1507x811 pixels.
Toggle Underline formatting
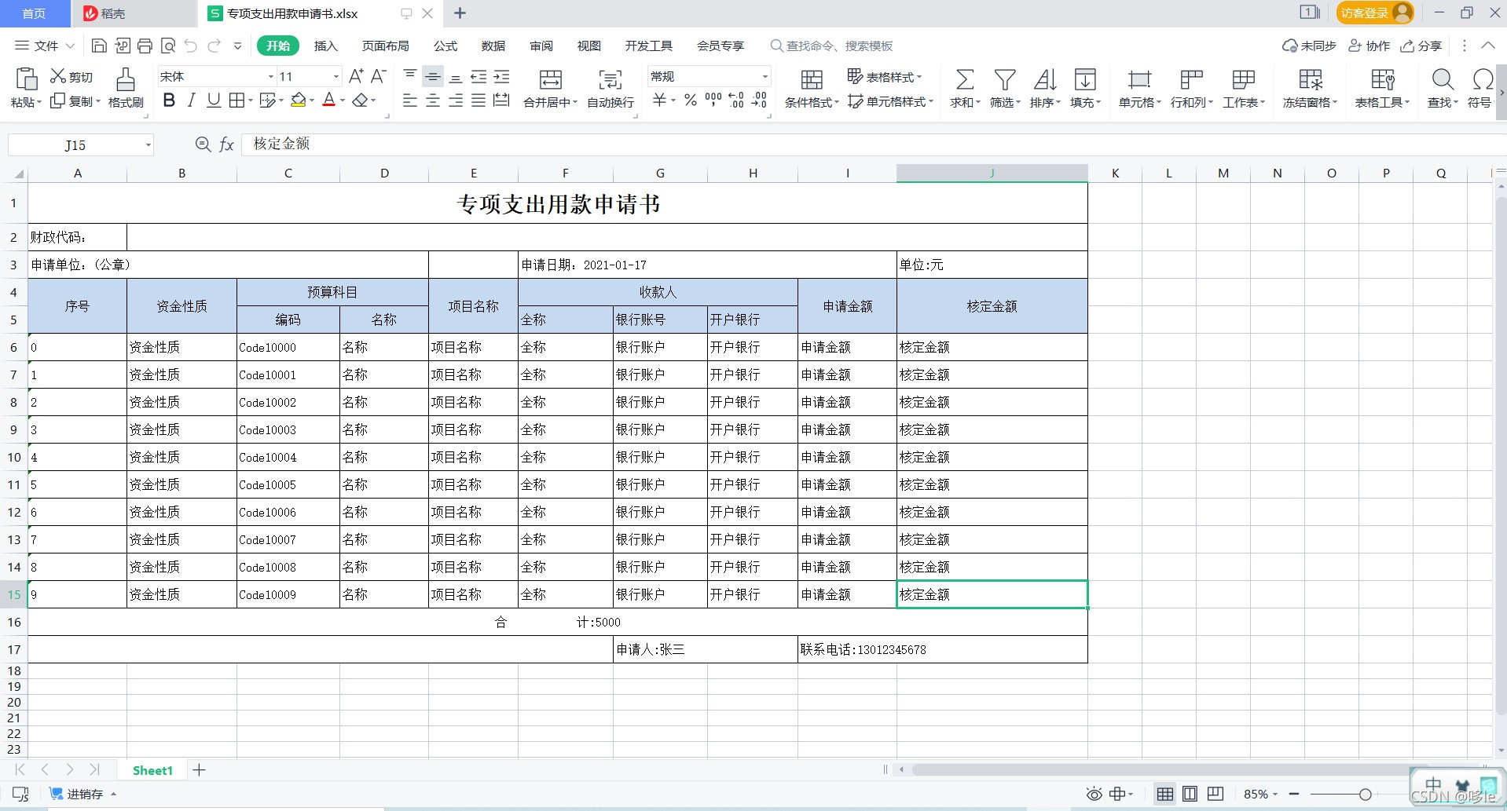coord(214,100)
